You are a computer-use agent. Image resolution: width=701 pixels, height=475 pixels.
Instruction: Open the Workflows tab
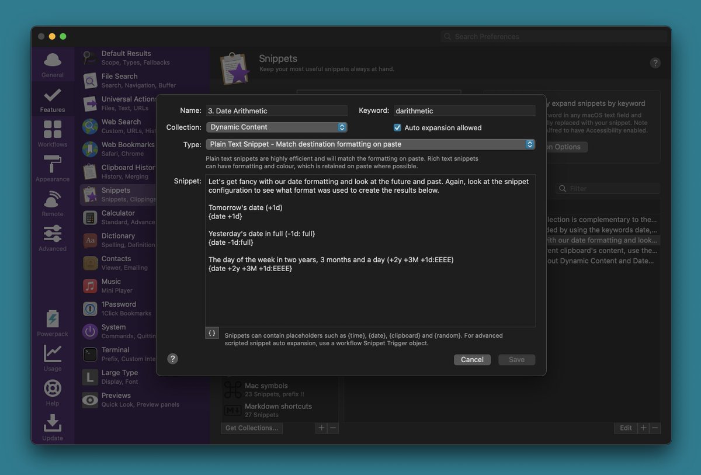(x=53, y=134)
